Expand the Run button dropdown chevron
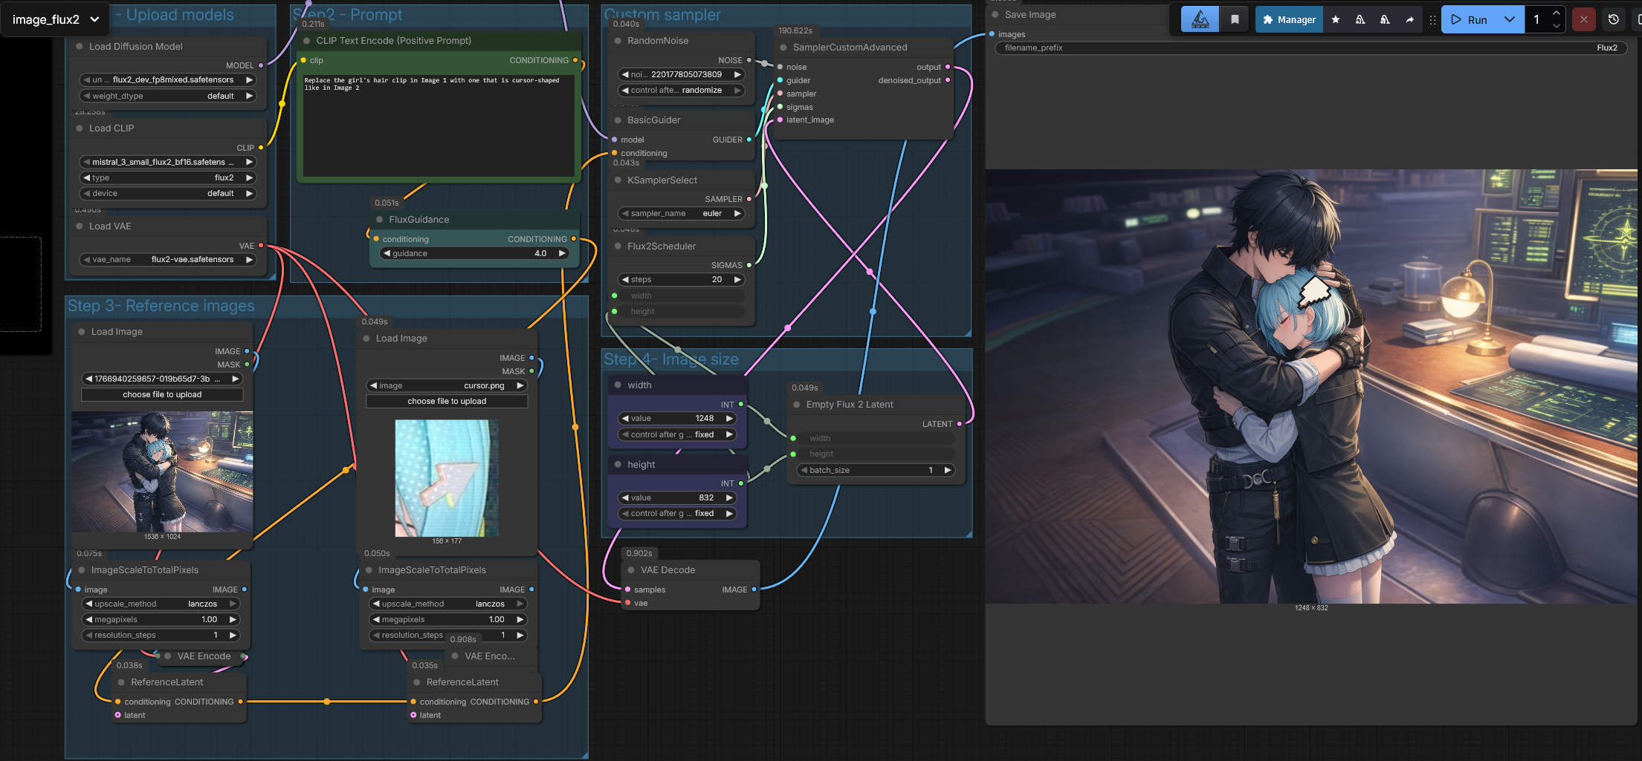The height and width of the screenshot is (761, 1642). pos(1509,20)
